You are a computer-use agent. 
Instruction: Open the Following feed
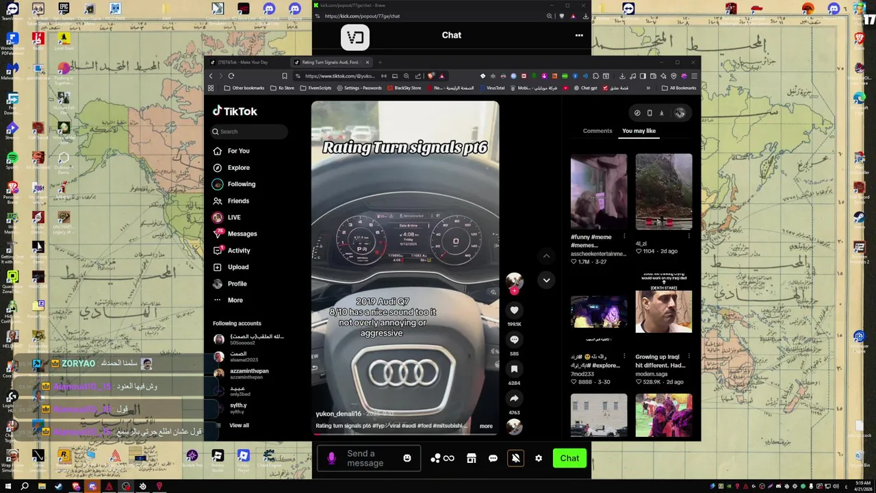coord(234,184)
